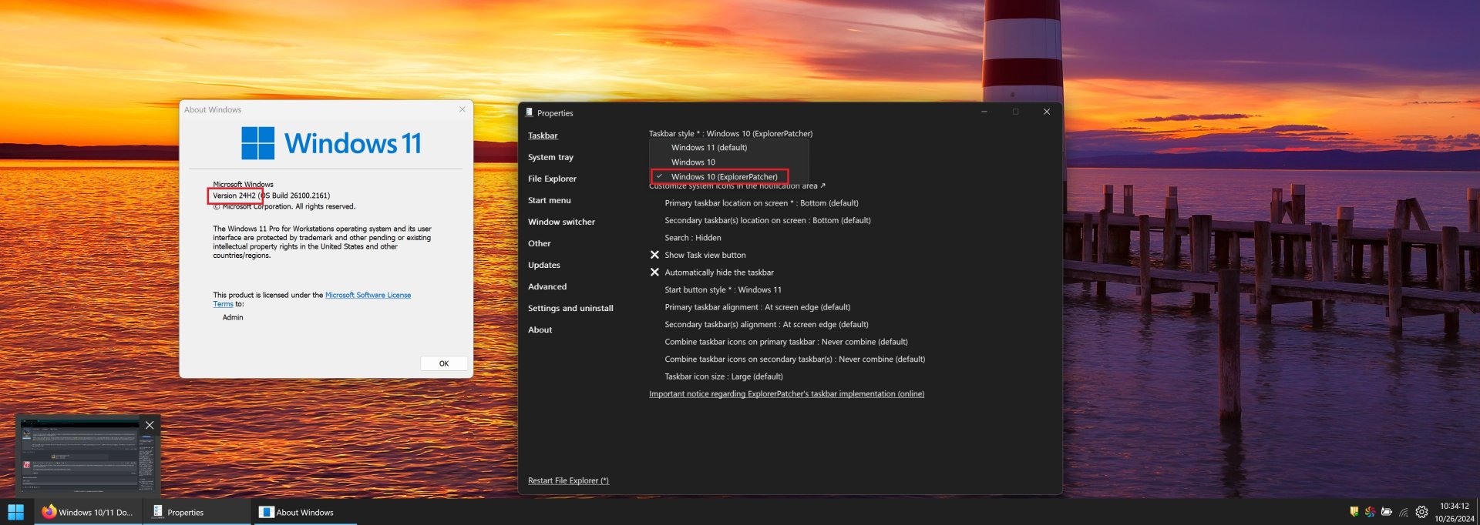This screenshot has width=1480, height=525.
Task: Open the Updates section
Action: pyautogui.click(x=544, y=265)
